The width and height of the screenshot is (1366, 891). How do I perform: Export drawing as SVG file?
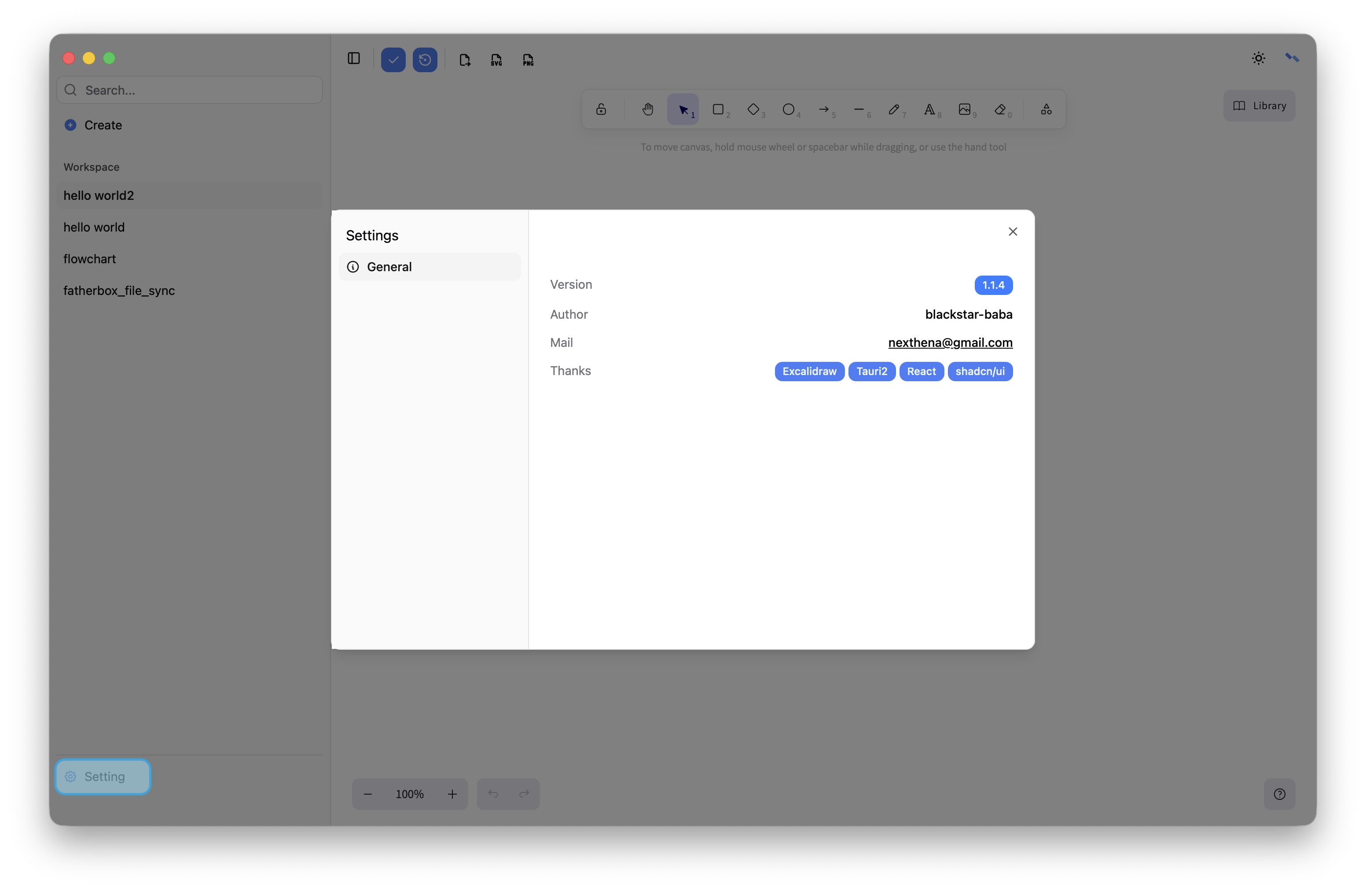click(x=496, y=60)
